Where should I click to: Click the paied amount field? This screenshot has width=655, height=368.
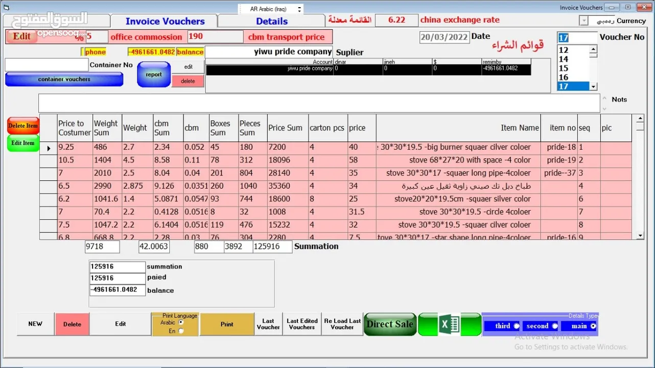pyautogui.click(x=117, y=278)
